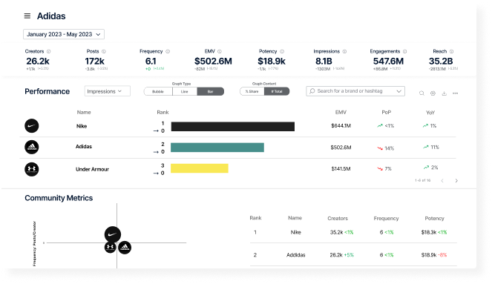Click the $644.1M EMV value for Nike
The height and width of the screenshot is (284, 492).
click(x=341, y=126)
